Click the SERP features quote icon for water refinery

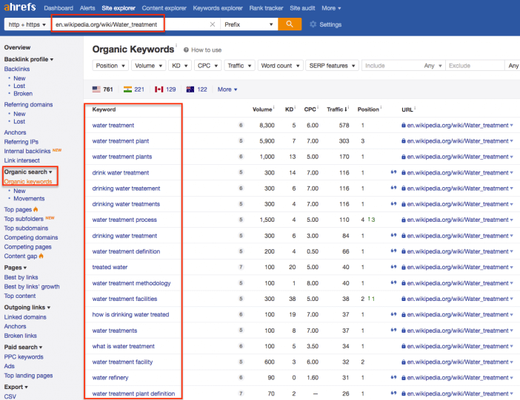(x=393, y=378)
